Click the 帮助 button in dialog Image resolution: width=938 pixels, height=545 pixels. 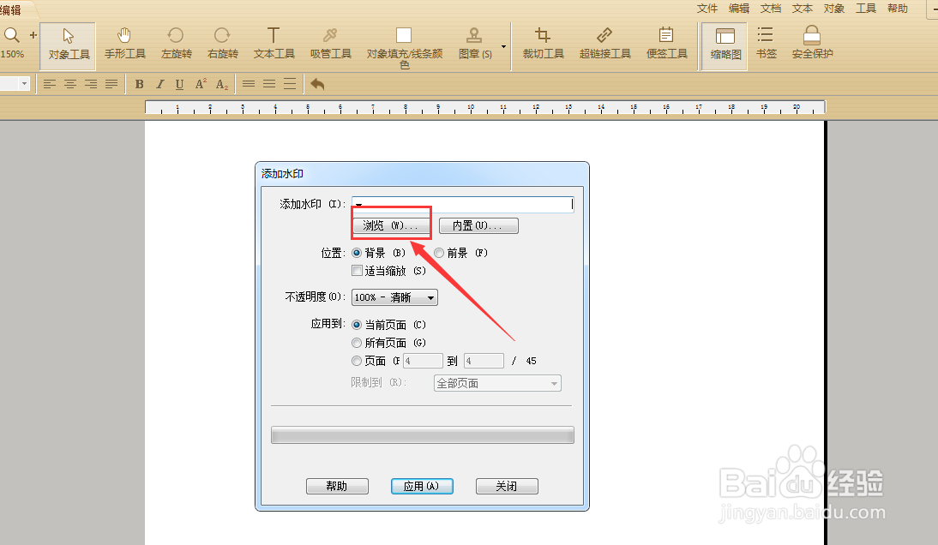click(x=337, y=487)
